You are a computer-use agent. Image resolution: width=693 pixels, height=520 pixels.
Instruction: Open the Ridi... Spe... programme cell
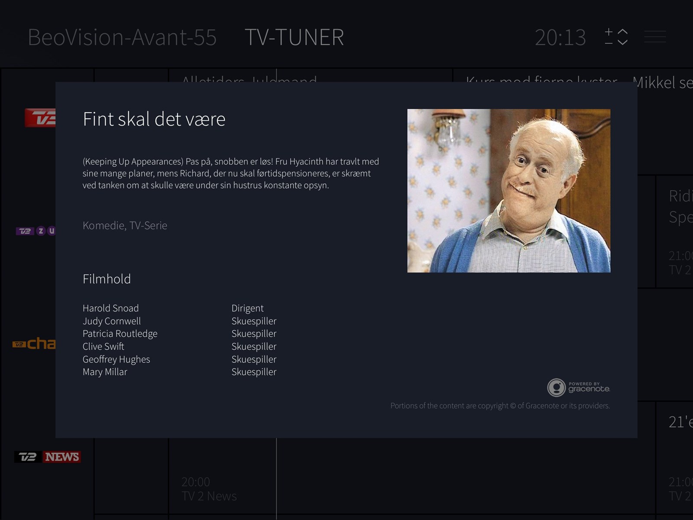(675, 232)
